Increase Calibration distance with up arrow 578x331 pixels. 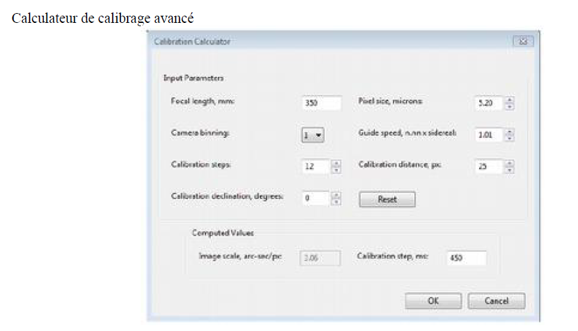coord(510,163)
